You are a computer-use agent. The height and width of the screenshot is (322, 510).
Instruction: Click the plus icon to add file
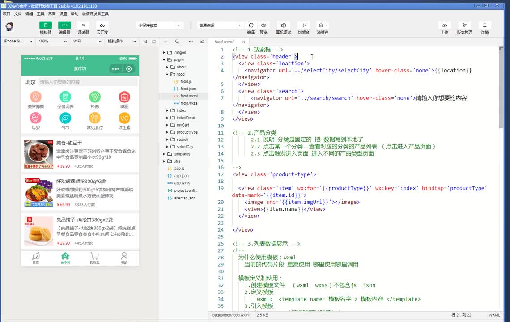click(166, 42)
